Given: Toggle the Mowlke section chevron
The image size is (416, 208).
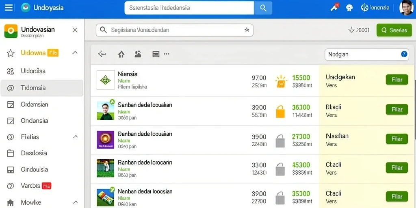Looking at the screenshot, I should 75,202.
